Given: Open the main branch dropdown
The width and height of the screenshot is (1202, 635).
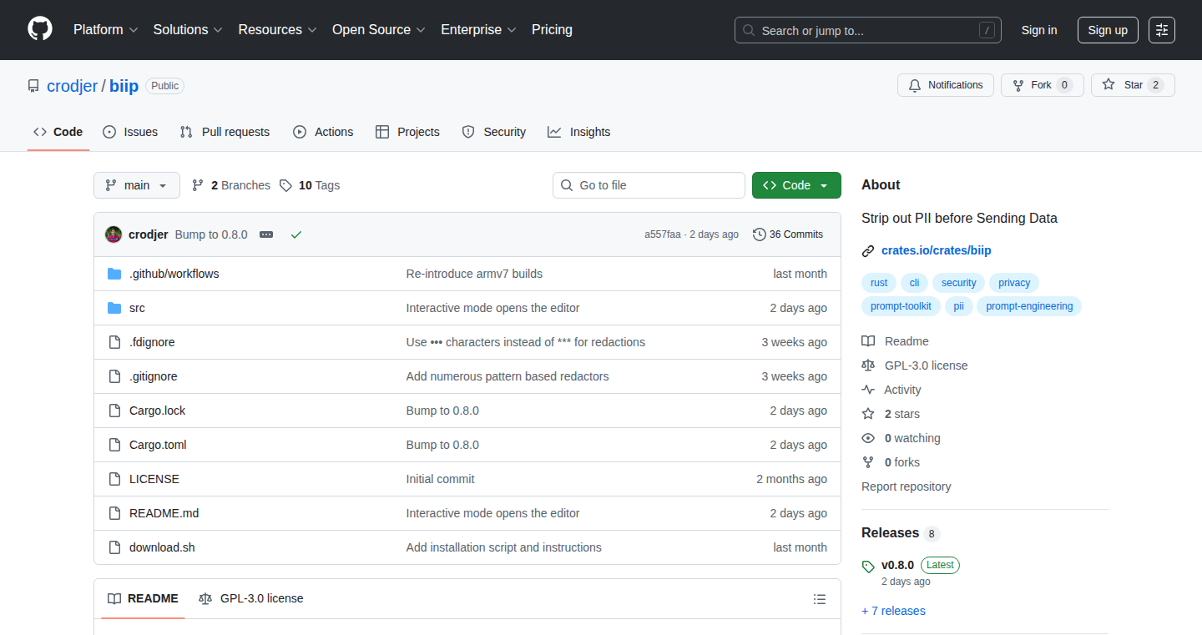Looking at the screenshot, I should pos(137,185).
